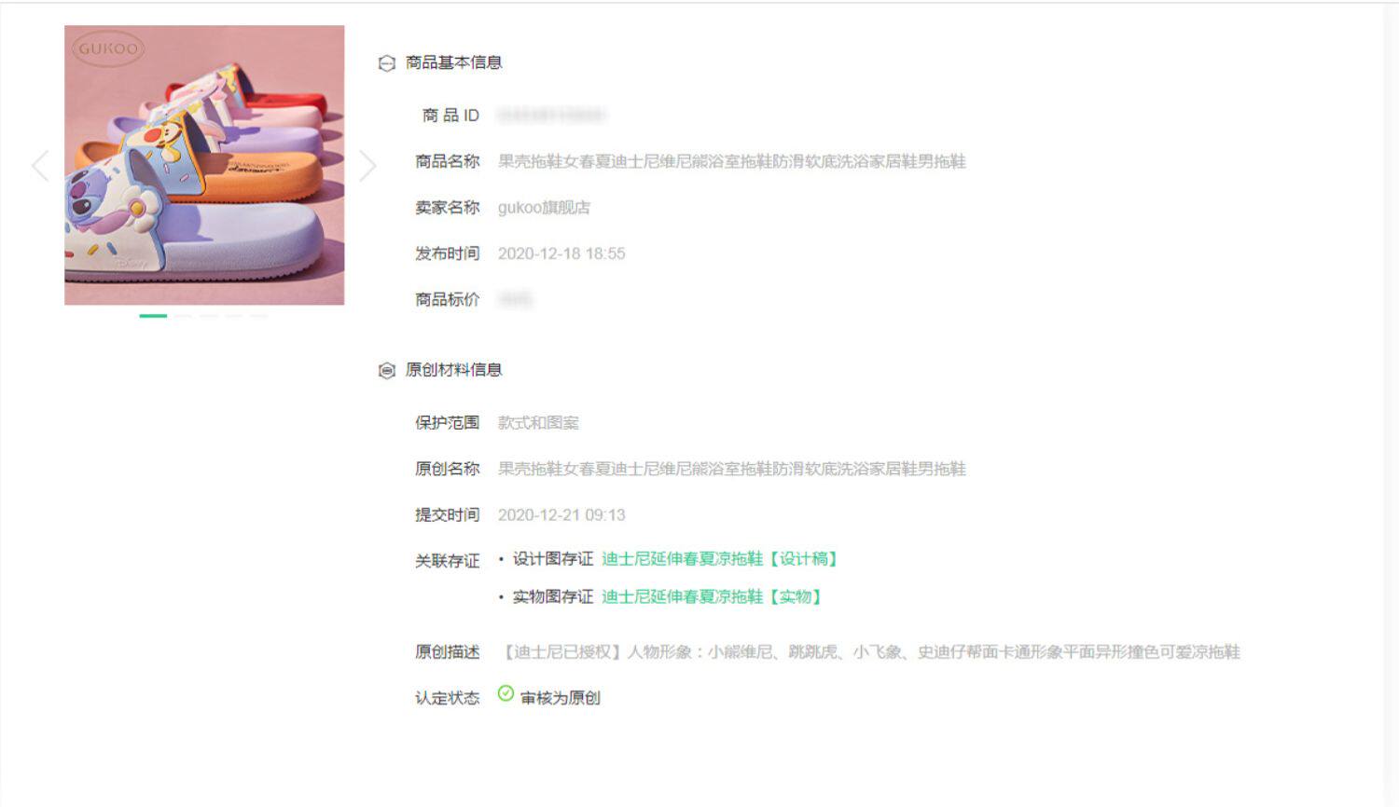
Task: Click the 商品基本信息 section icon
Action: (386, 63)
